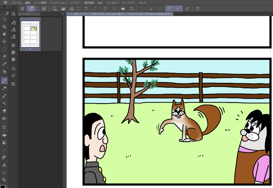
Task: Open the フィルター menu
Action: 112,2
